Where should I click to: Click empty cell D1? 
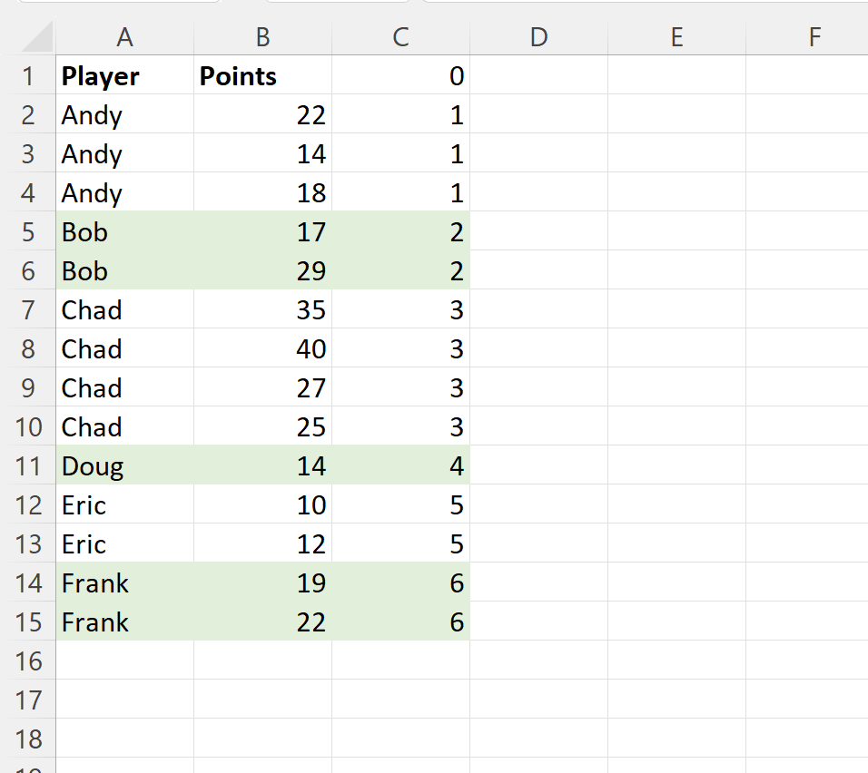coord(538,76)
